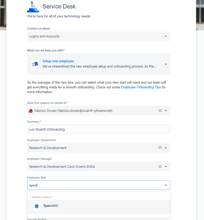The width and height of the screenshot is (204, 220).
Task: Click Fabrizio Dovesi's avatar icon
Action: [x=31, y=111]
